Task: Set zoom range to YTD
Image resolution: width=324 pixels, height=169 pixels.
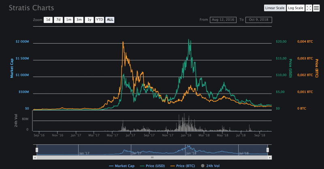Action: click(x=99, y=20)
